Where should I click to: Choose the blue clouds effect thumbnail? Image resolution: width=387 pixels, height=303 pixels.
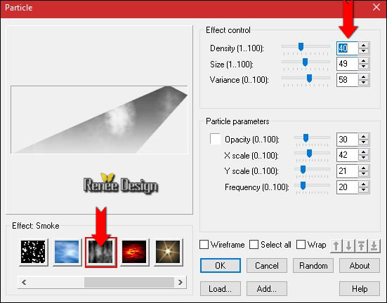[67, 252]
